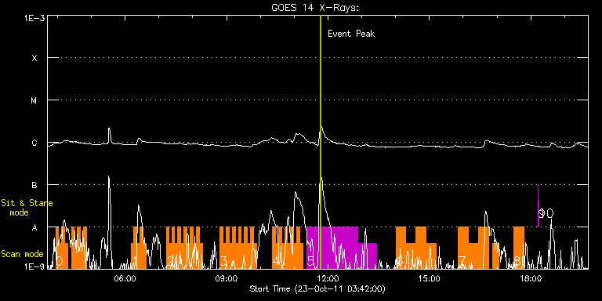Select orange raster block numbered 1
The height and width of the screenshot is (301, 602).
139,248
